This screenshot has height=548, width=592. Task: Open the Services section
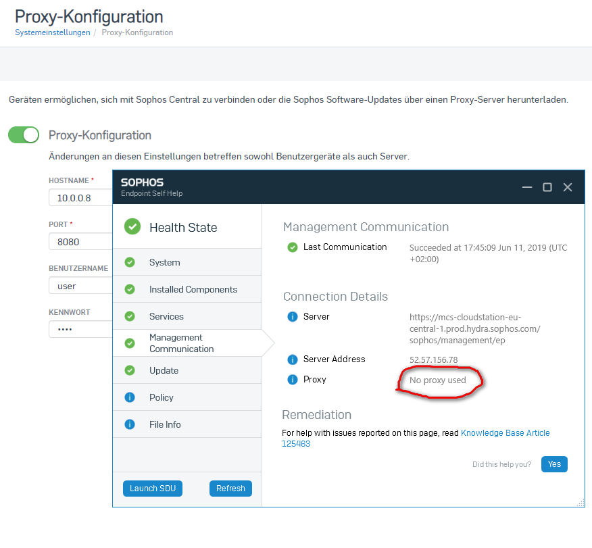[187, 316]
